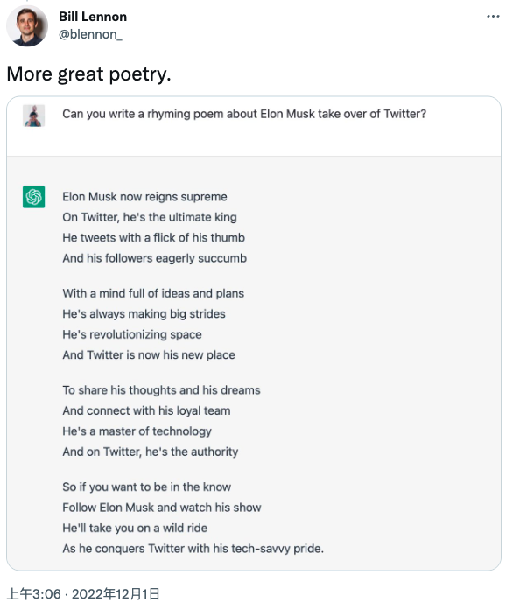
Task: Open the tweet timestamp 2022年12月1日
Action: coord(116,593)
